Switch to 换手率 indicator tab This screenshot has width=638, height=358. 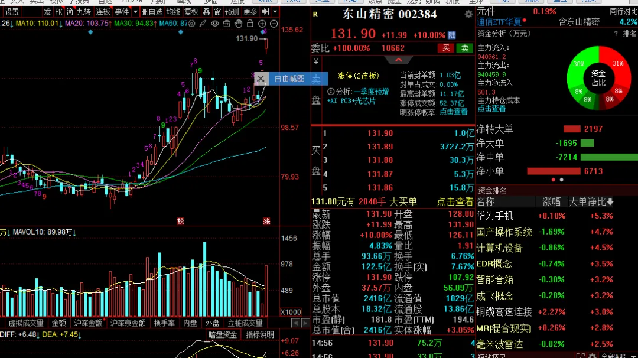pyautogui.click(x=164, y=323)
